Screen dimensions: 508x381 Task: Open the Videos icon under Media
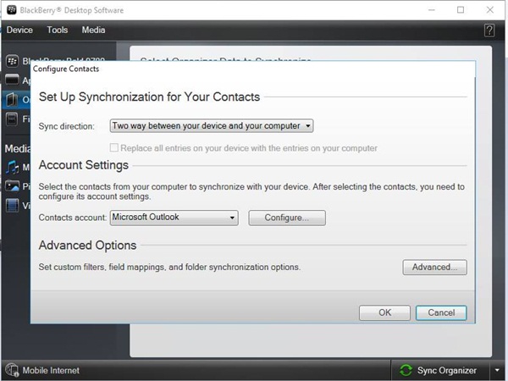coord(13,206)
